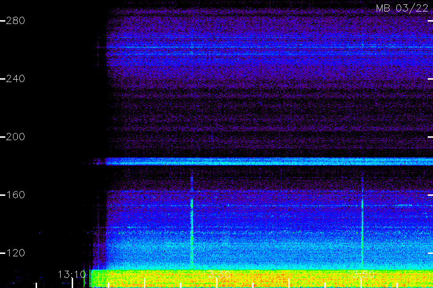
Task: Click the MB 03/22 date label
Action: click(402, 8)
